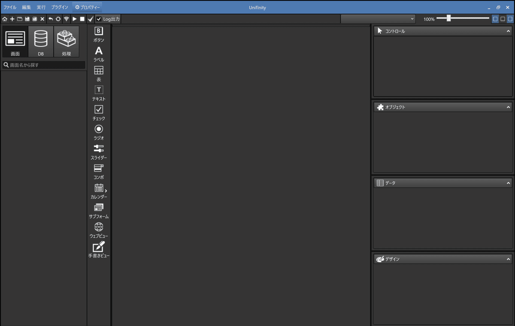The height and width of the screenshot is (326, 515).
Task: Click the home icon in the toolbar
Action: click(5, 19)
